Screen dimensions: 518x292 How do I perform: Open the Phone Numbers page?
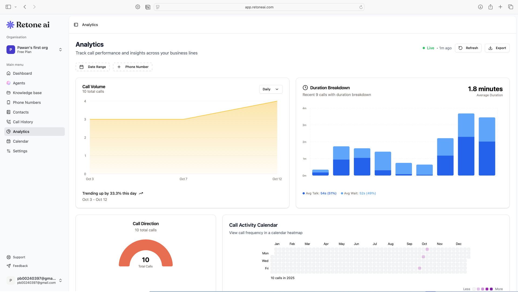point(27,102)
